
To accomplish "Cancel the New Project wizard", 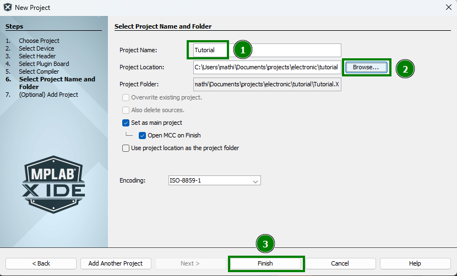I will pyautogui.click(x=340, y=263).
